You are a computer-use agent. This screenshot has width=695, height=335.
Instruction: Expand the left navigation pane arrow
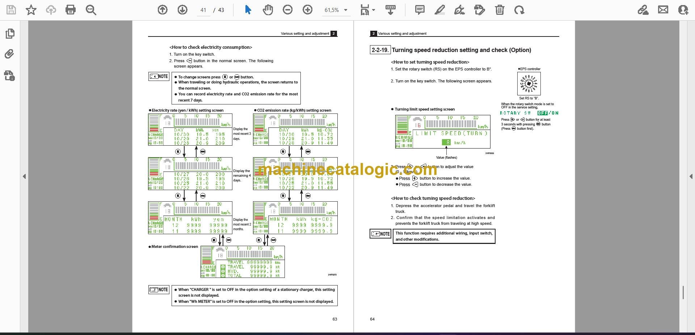tap(24, 176)
